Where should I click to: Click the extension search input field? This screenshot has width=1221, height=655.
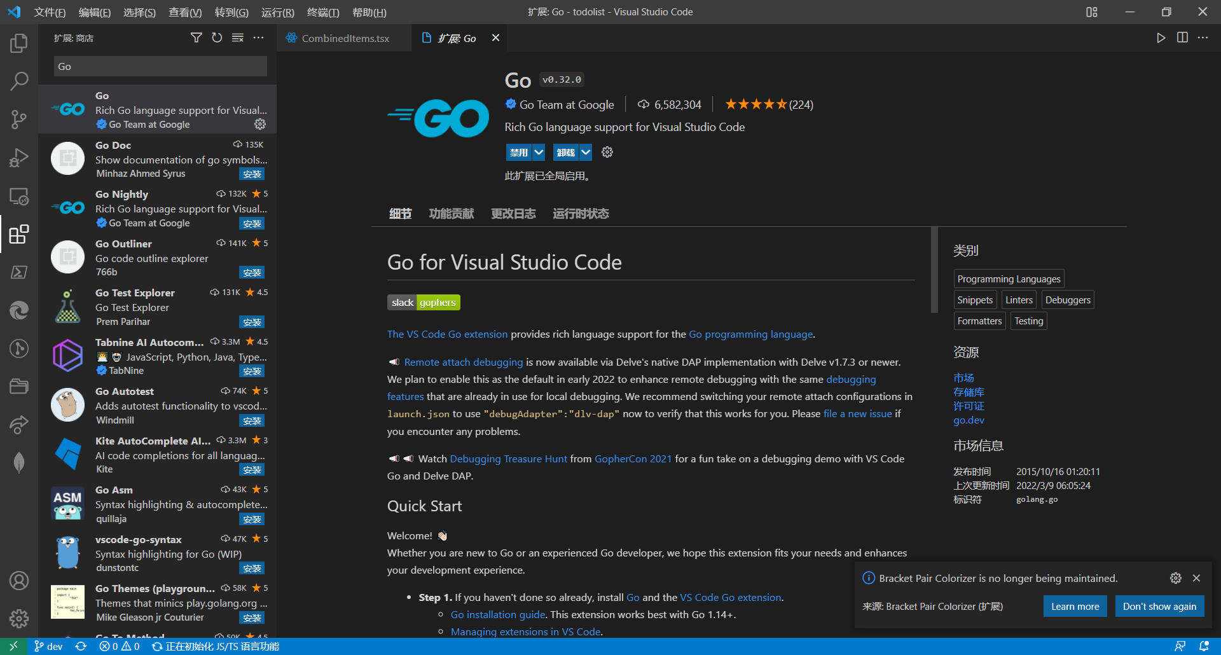(160, 66)
